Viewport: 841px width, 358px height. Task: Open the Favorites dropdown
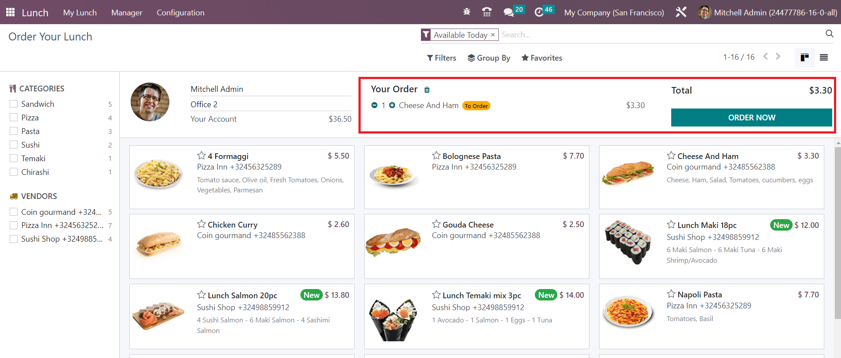pyautogui.click(x=542, y=58)
